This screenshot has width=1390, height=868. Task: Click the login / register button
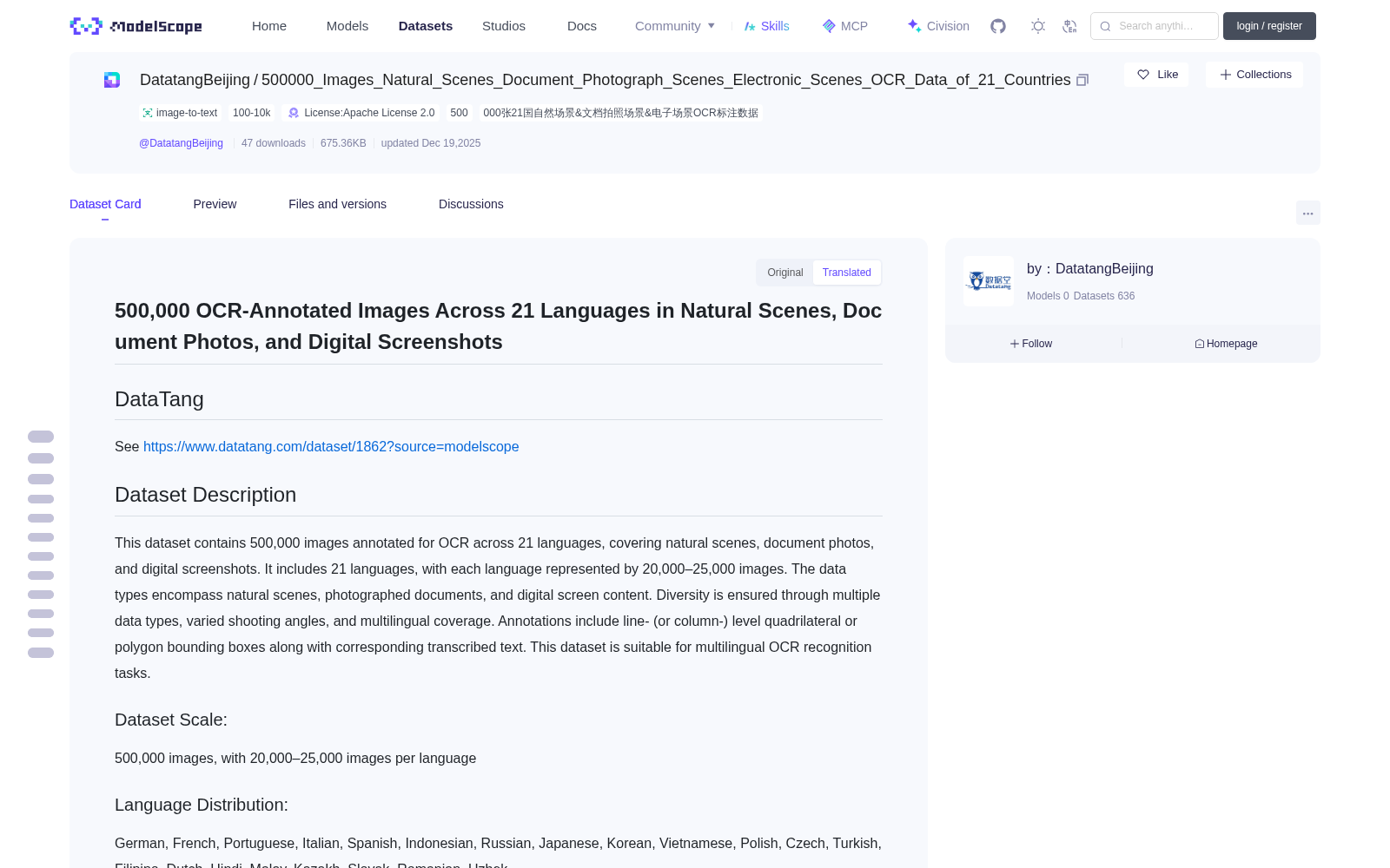click(x=1269, y=26)
